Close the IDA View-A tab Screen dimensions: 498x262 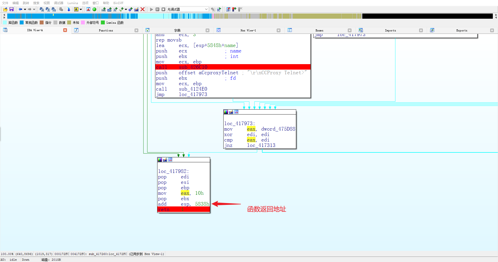[x=65, y=30]
